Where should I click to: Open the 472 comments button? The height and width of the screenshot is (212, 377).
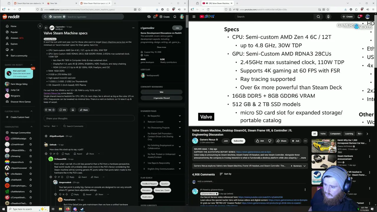click(63, 110)
